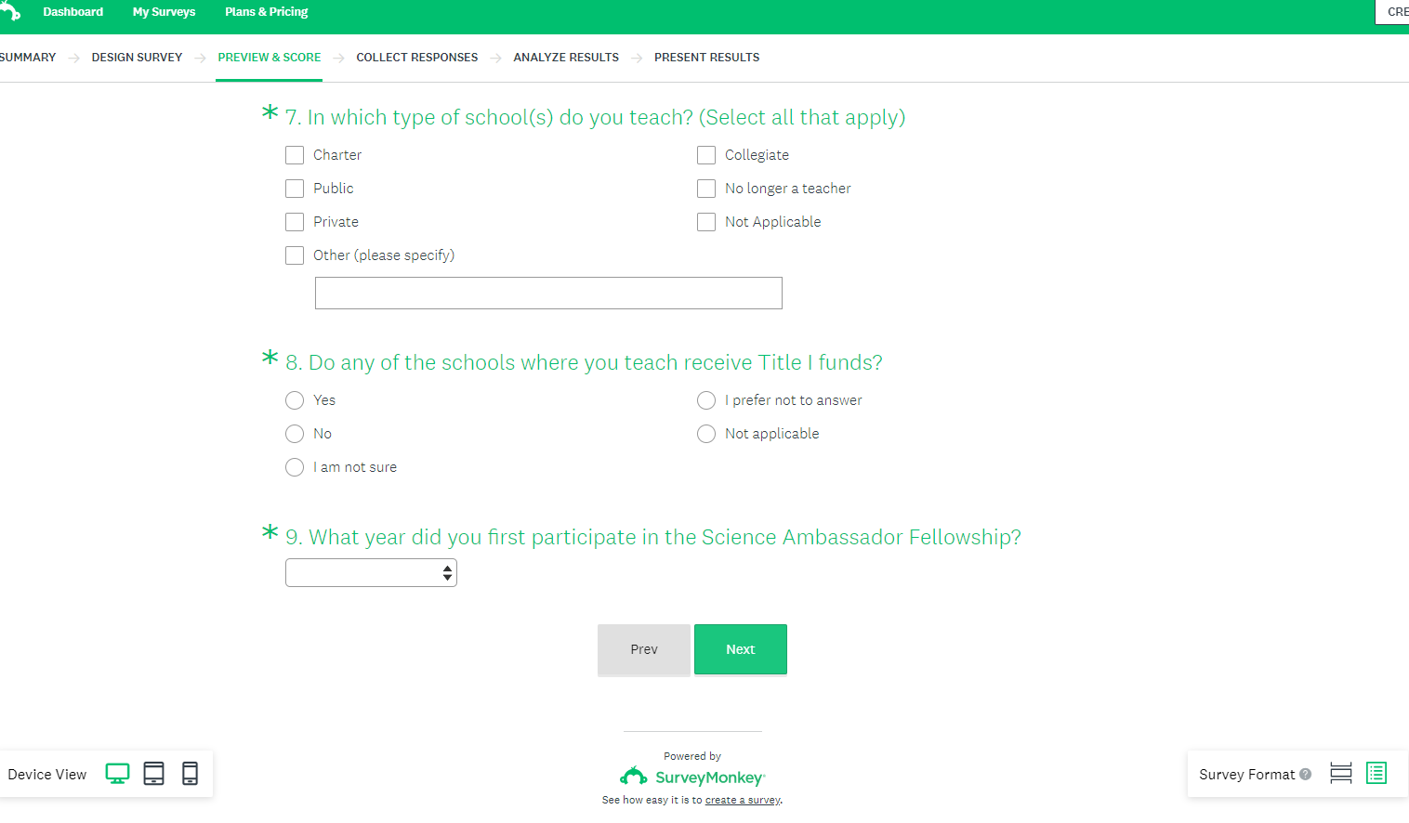Enable the Private school option
Screen dimensions: 1409x823
[295, 222]
